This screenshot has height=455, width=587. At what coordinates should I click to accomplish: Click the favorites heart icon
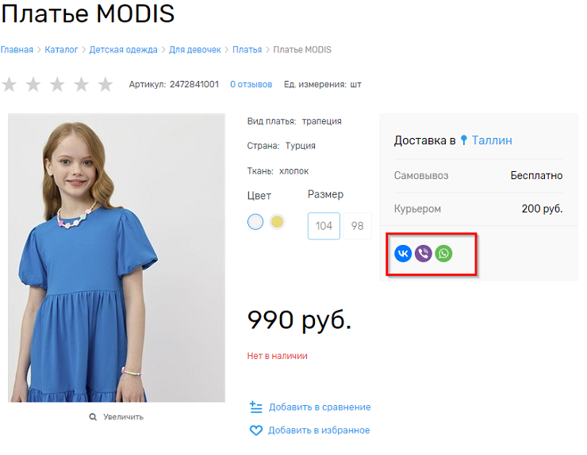tap(256, 430)
